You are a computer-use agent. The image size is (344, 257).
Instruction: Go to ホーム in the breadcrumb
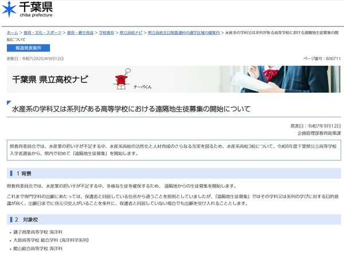tap(12, 33)
